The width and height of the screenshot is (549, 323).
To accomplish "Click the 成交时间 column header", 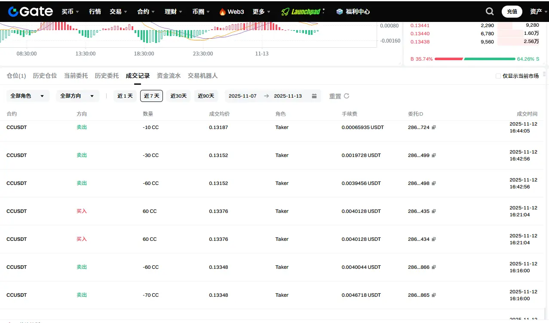I will point(527,114).
